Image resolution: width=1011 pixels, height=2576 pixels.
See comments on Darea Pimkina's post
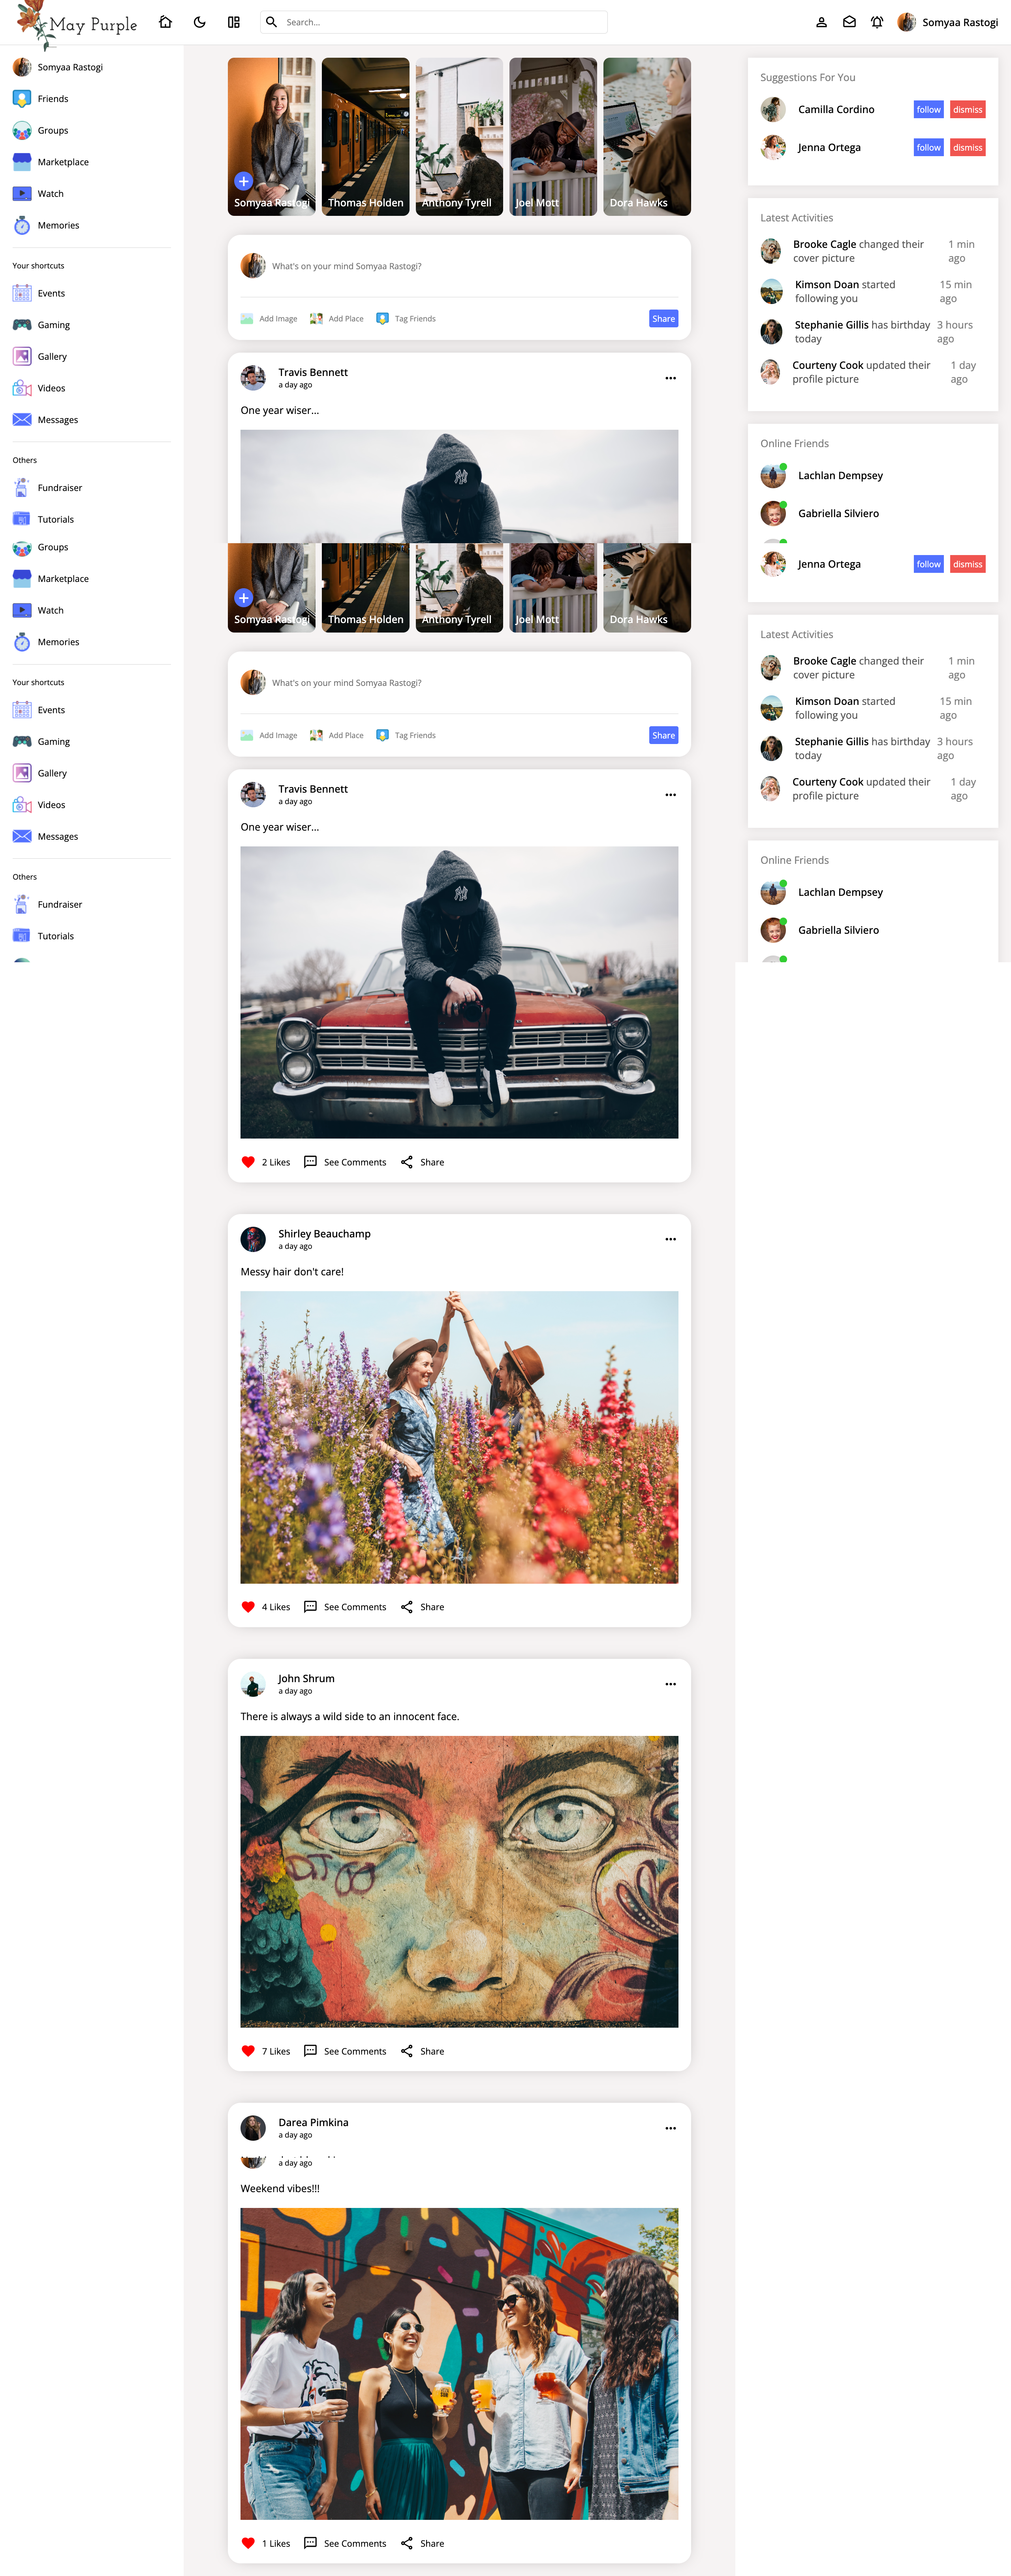[345, 2543]
